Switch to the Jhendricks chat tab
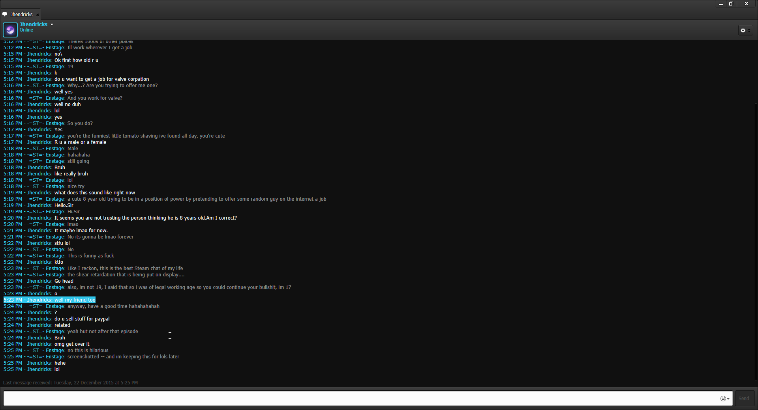 pyautogui.click(x=21, y=15)
